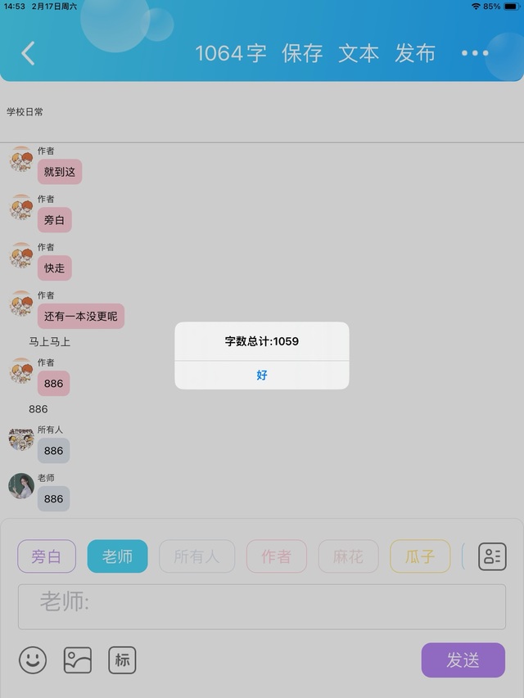Screen dimensions: 524x698
Task: Confirm the dialog with 好
Action: tap(262, 375)
